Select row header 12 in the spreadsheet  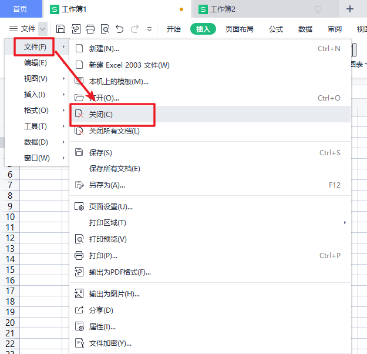(10, 238)
